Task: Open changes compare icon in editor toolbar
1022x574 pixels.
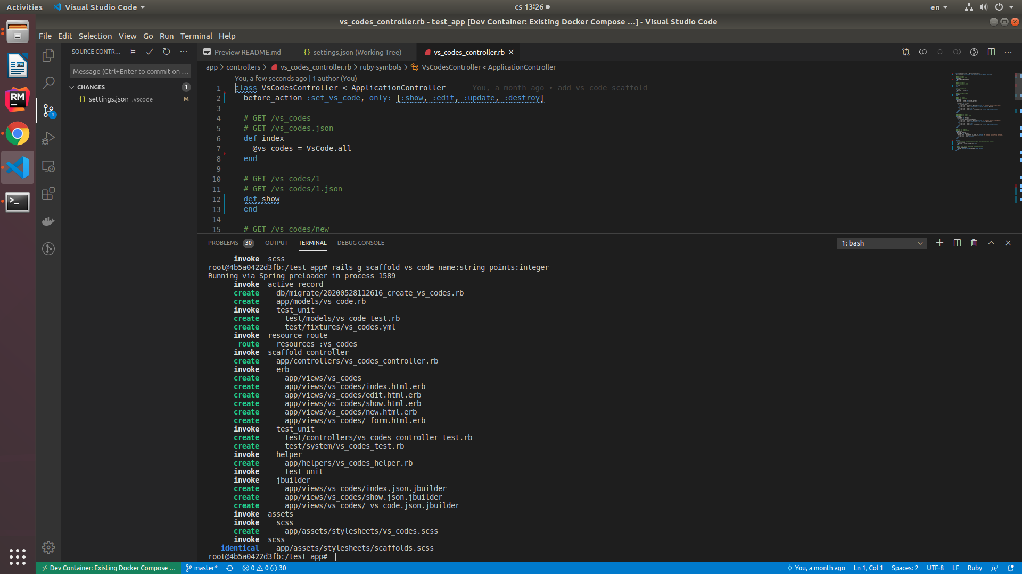Action: pos(905,52)
